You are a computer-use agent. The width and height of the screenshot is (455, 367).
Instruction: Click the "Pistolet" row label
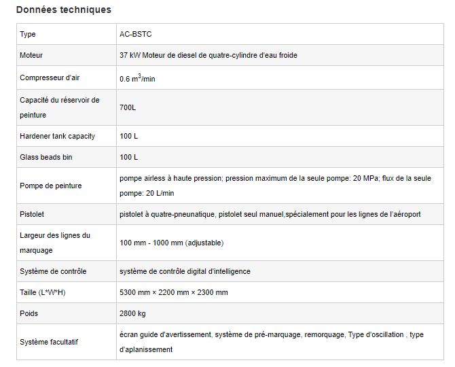point(32,214)
